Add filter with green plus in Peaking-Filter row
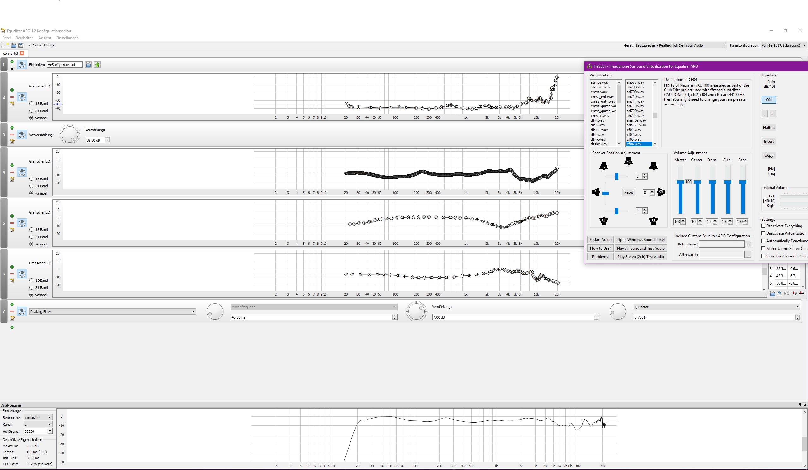Viewport: 808px width, 470px height. point(12,304)
